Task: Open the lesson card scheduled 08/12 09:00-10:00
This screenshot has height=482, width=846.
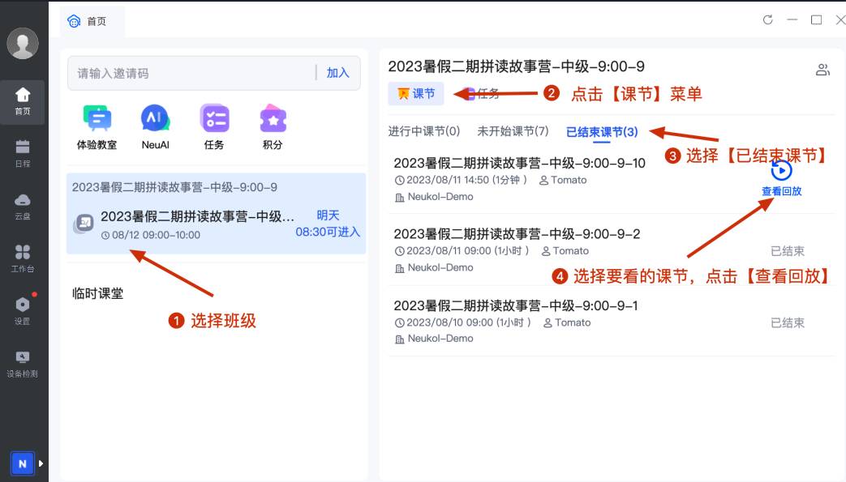Action: click(216, 224)
